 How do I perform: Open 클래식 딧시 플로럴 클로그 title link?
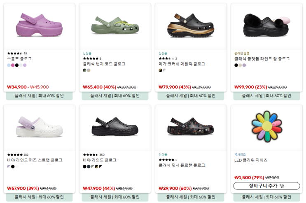click(x=182, y=166)
